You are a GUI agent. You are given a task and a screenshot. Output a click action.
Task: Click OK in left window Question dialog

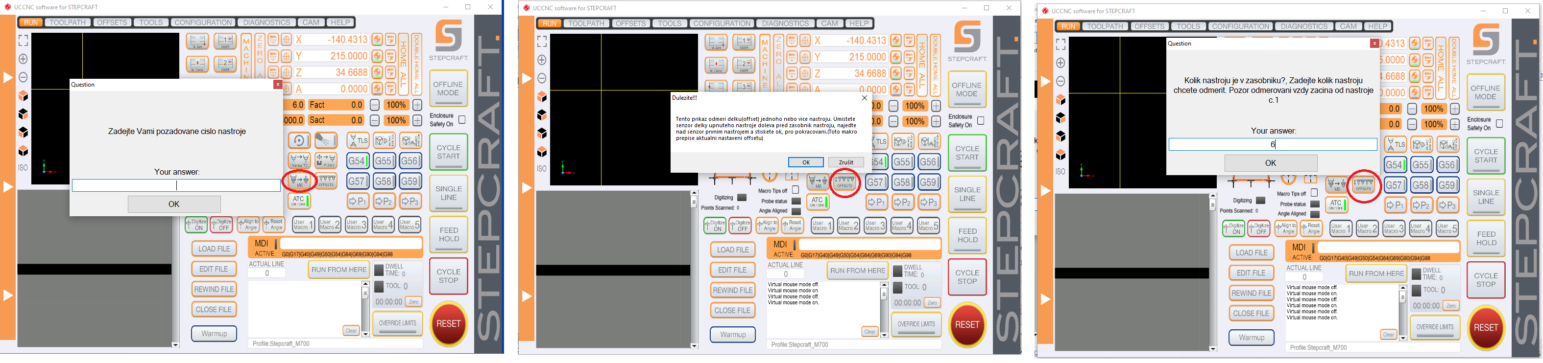[x=174, y=204]
